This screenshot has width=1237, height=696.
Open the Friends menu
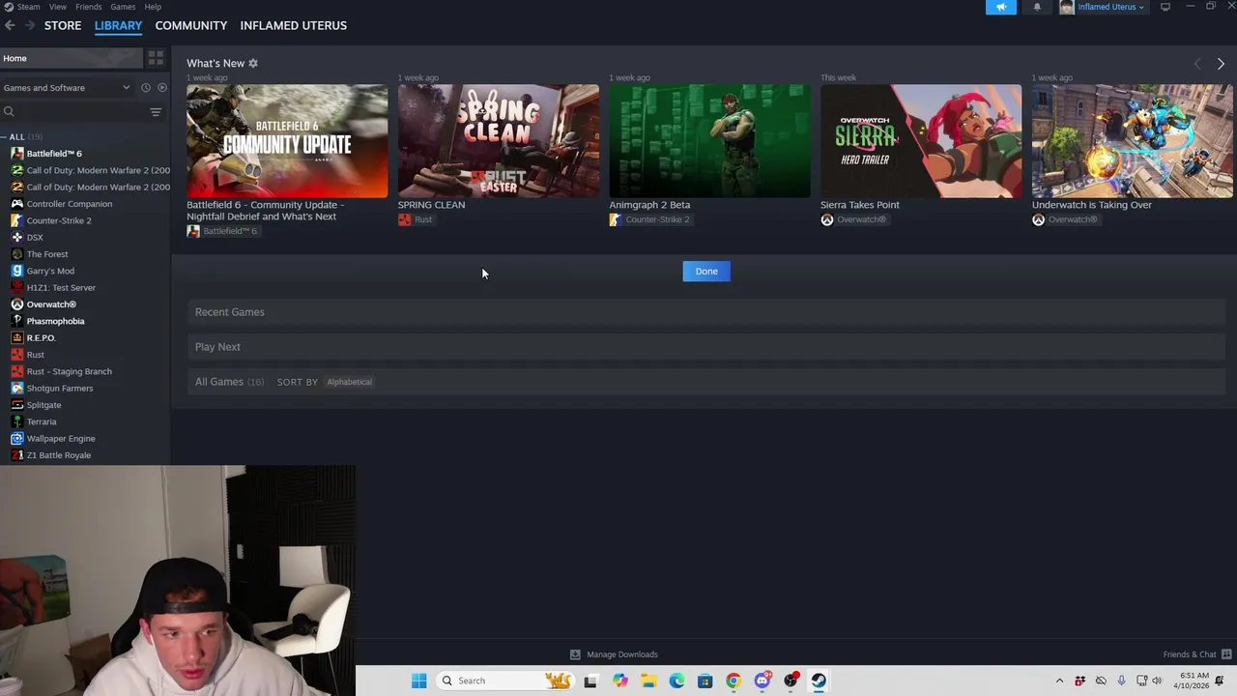[x=88, y=7]
